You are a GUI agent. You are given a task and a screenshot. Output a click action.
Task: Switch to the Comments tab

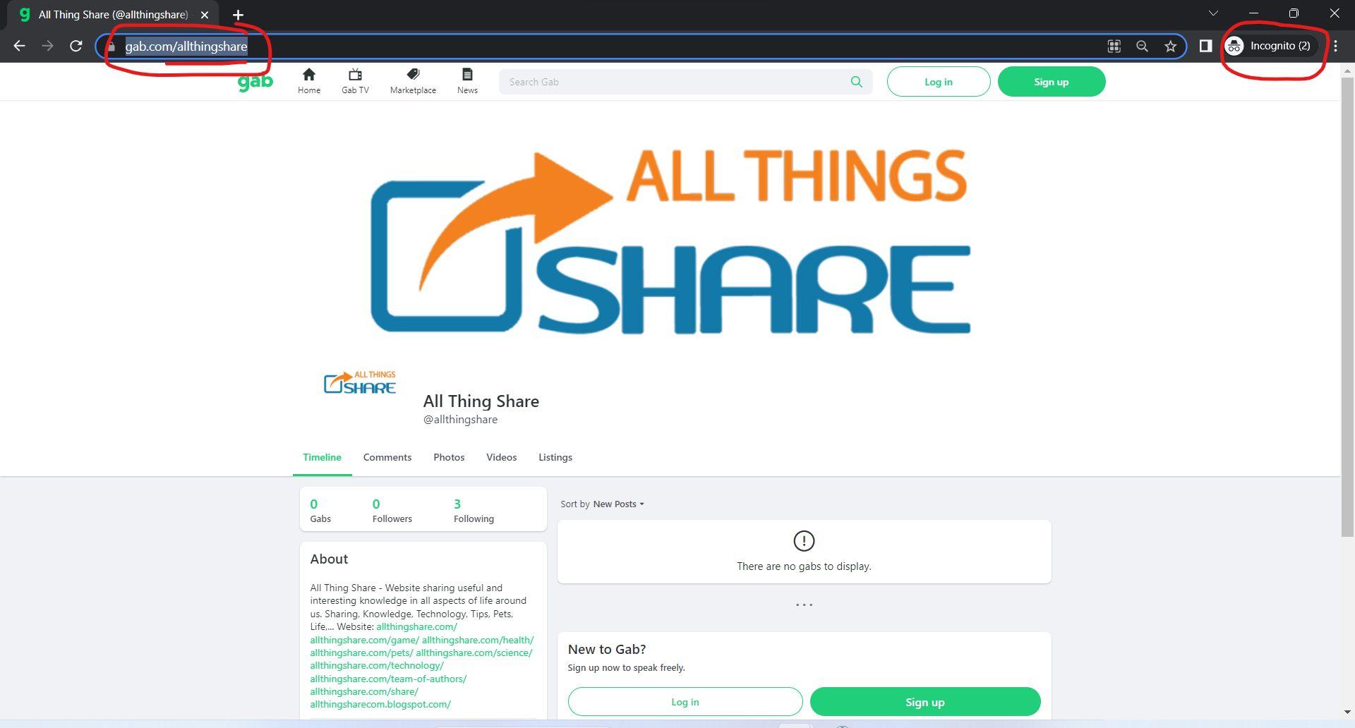387,457
